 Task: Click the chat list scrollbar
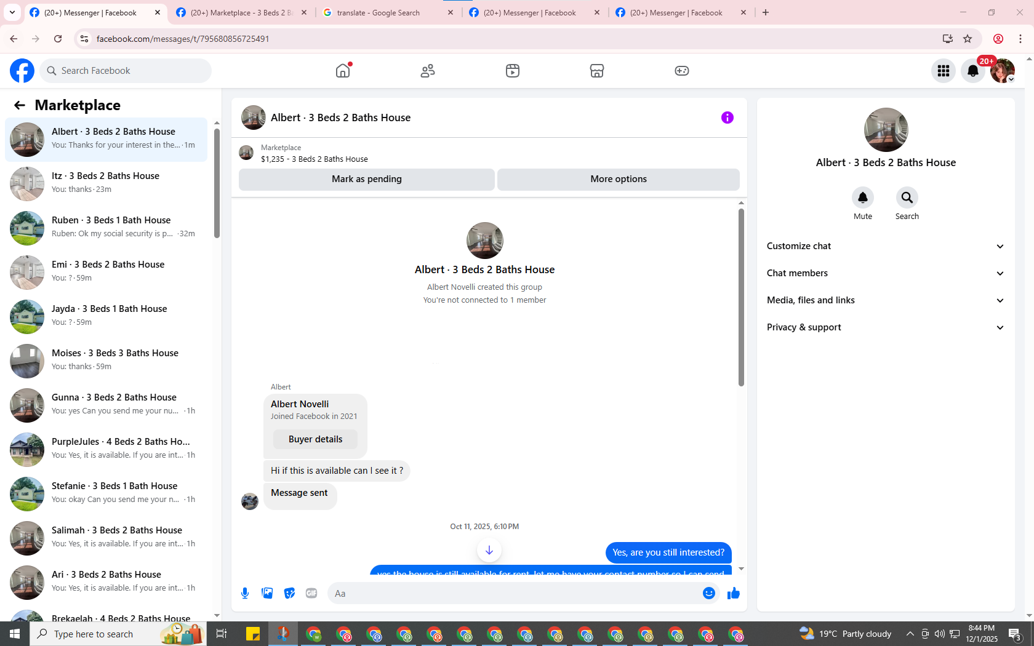tap(217, 183)
